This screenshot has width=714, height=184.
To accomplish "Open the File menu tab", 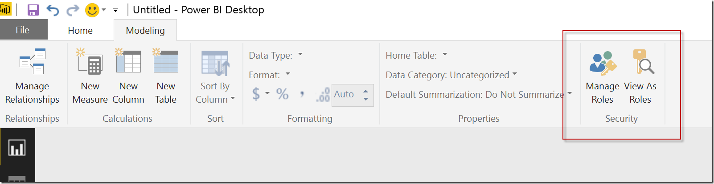I will [x=23, y=30].
